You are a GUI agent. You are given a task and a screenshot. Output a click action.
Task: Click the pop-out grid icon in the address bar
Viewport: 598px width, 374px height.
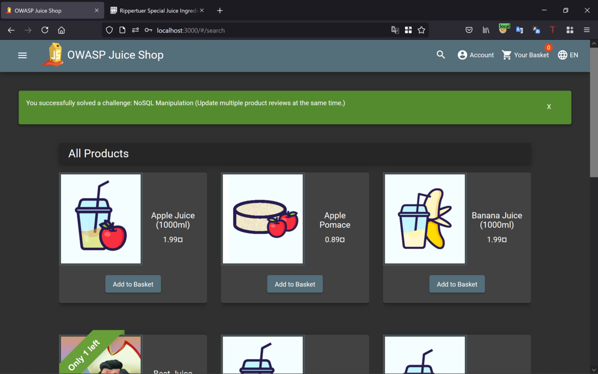click(408, 30)
